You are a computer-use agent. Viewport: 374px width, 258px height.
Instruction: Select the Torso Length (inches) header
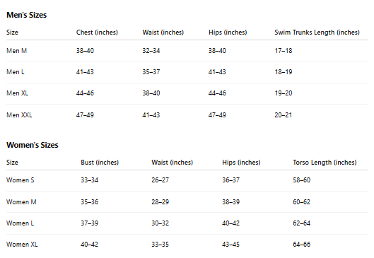pos(325,163)
